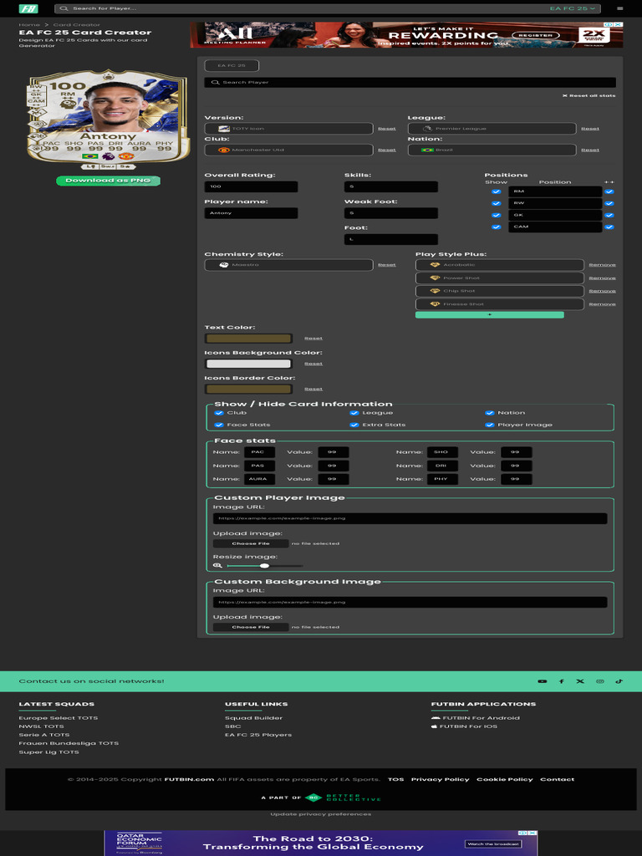Image resolution: width=642 pixels, height=856 pixels.
Task: Open the RM position dropdown
Action: click(555, 191)
